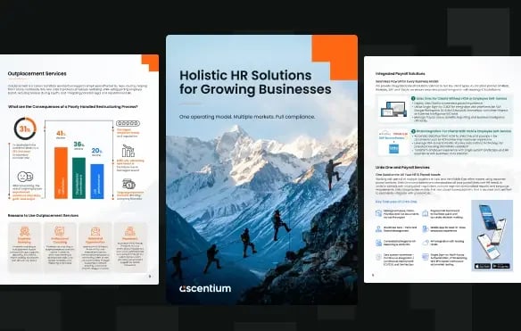Click the declining bar chart icon
The image size is (521, 331).
128,151
